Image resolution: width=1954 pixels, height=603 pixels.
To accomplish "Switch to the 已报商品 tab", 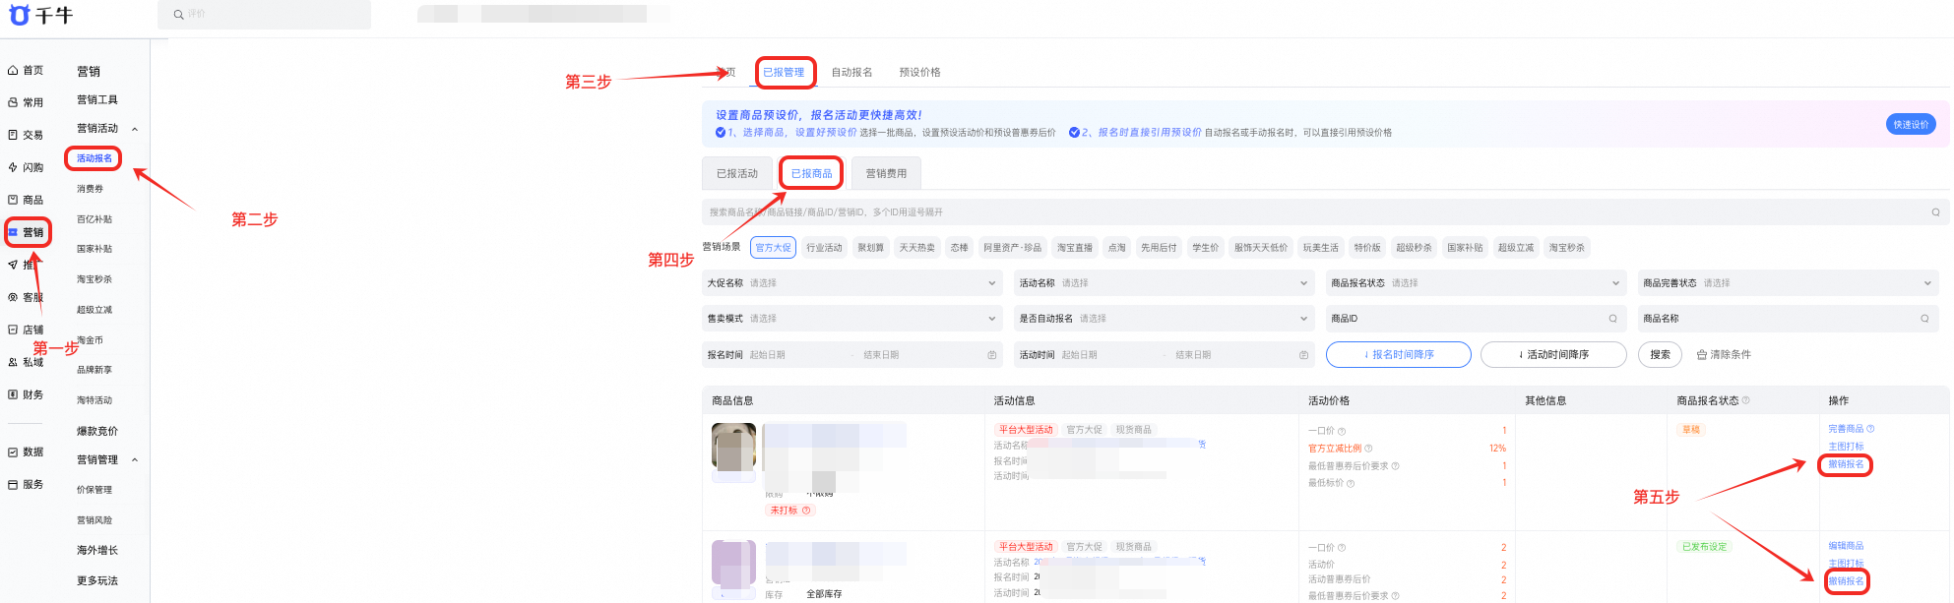I will [811, 174].
